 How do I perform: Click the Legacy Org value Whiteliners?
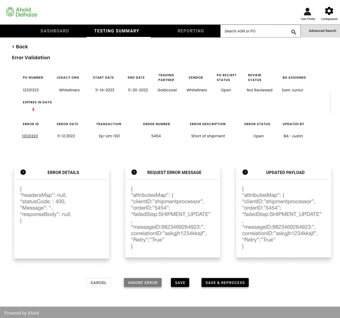[69, 90]
